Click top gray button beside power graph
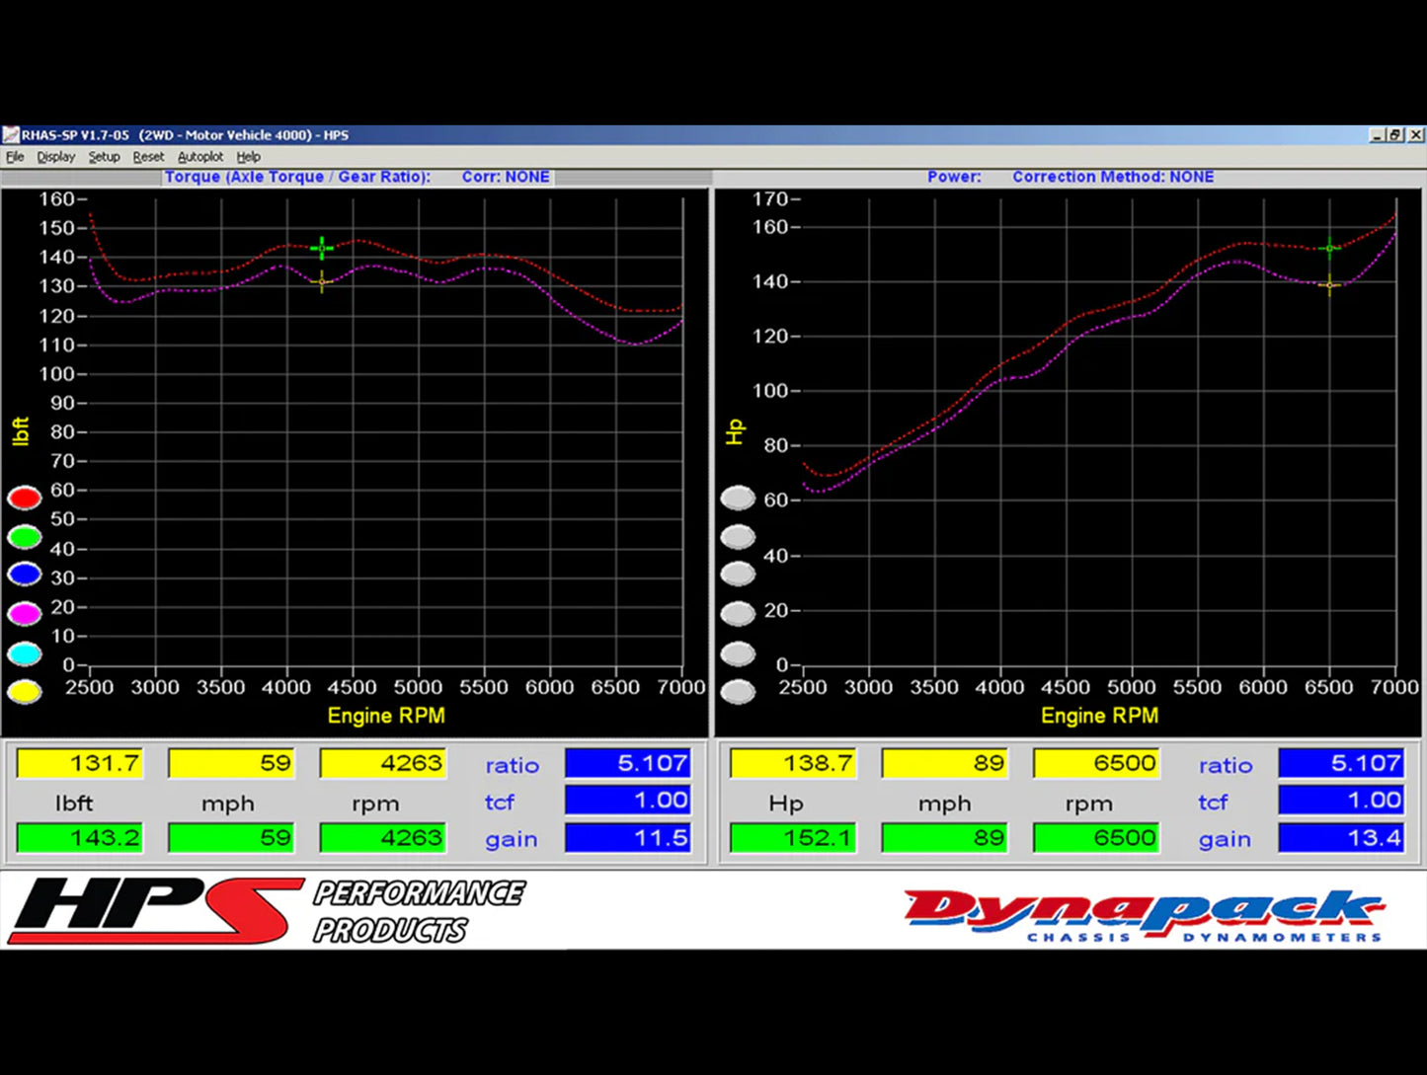Viewport: 1427px width, 1075px height. pyautogui.click(x=738, y=498)
